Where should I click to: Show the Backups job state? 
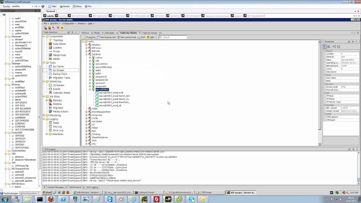tap(57, 100)
